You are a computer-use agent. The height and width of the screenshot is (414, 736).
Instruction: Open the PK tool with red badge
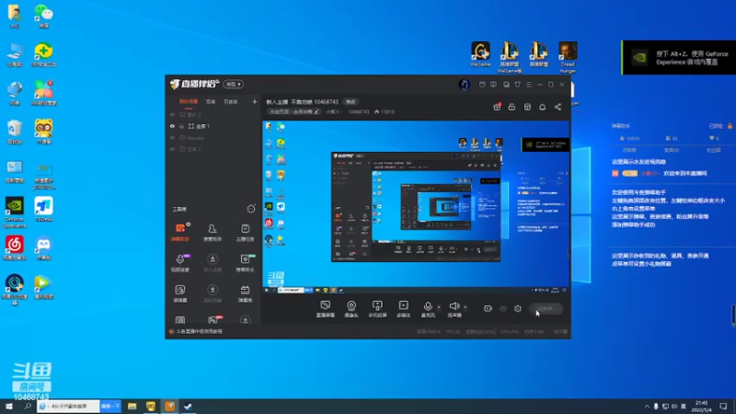213,319
